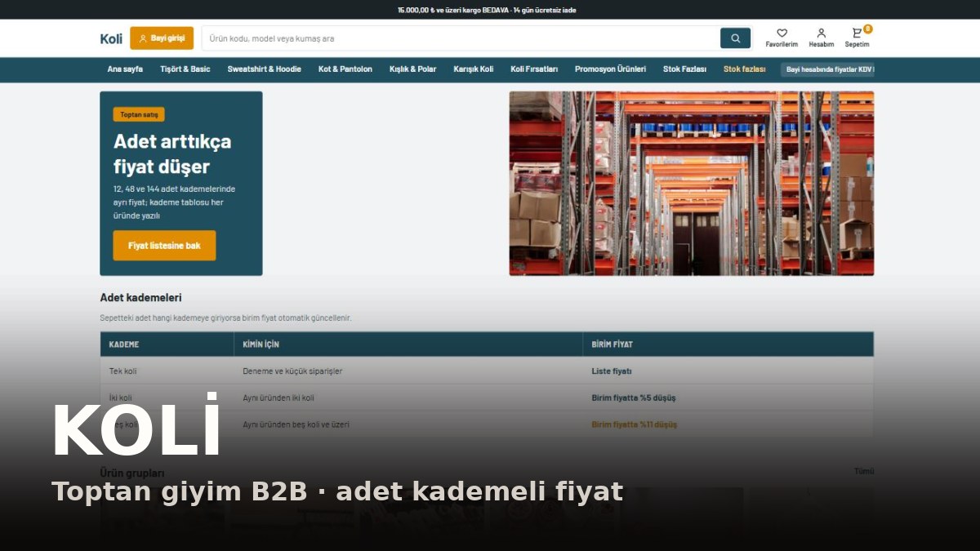Open Karışık Koli category

(474, 69)
